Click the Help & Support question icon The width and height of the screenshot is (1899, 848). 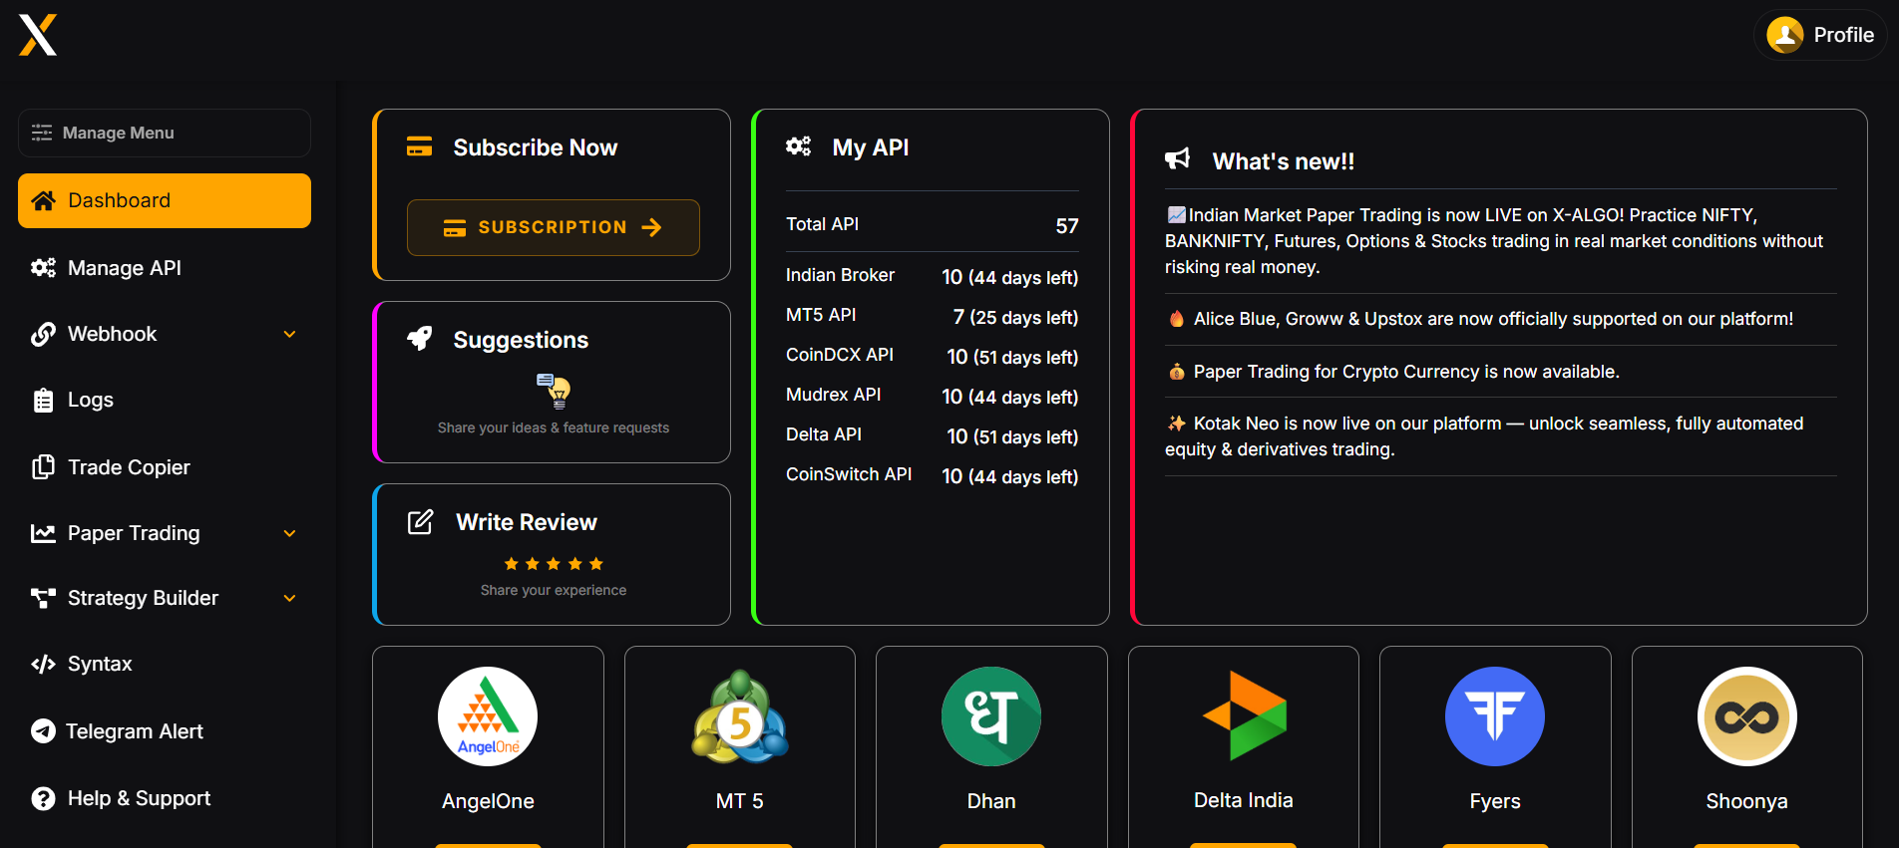pos(43,798)
